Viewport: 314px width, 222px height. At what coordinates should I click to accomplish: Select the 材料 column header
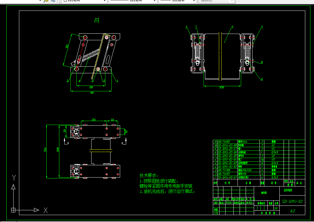coord(274,183)
